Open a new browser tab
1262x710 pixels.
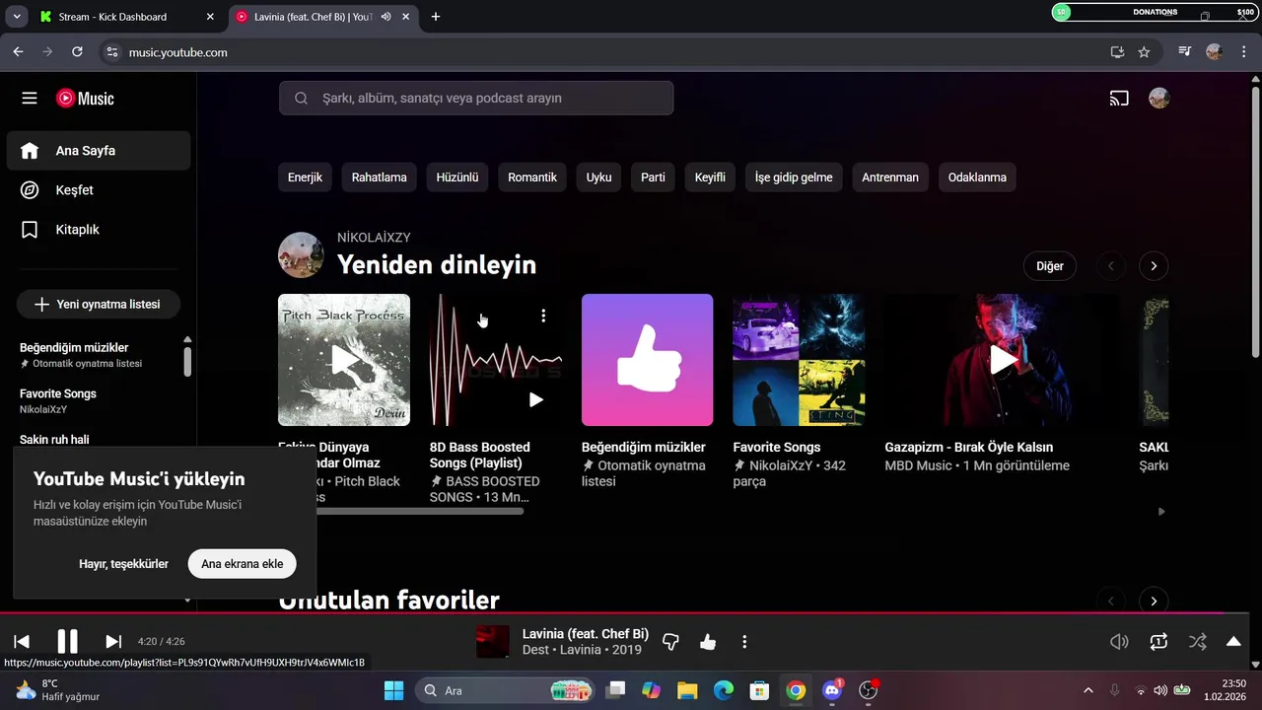click(x=436, y=17)
